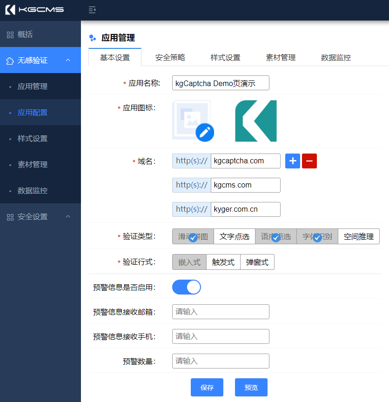389x402 pixels.
Task: Toggle the 文字点选 verification type
Action: (x=235, y=236)
